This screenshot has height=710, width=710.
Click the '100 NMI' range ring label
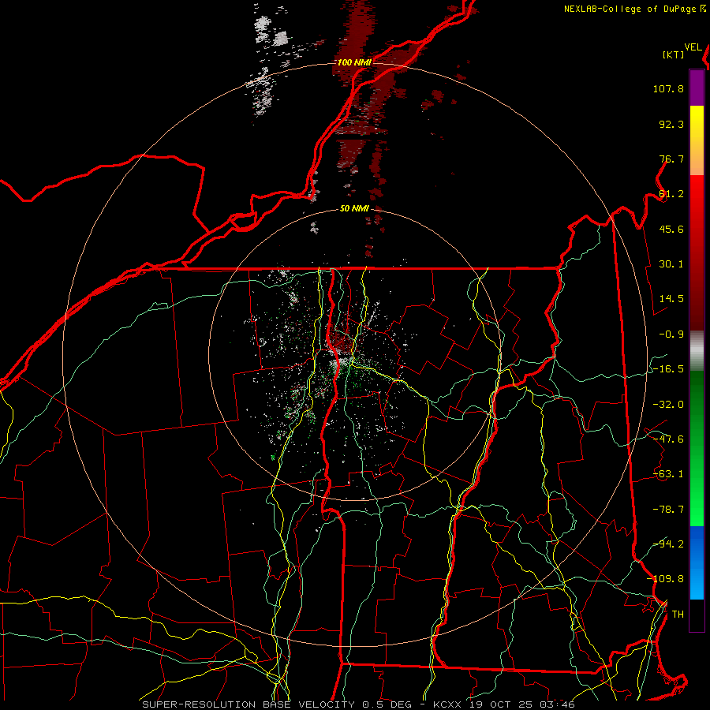click(354, 62)
